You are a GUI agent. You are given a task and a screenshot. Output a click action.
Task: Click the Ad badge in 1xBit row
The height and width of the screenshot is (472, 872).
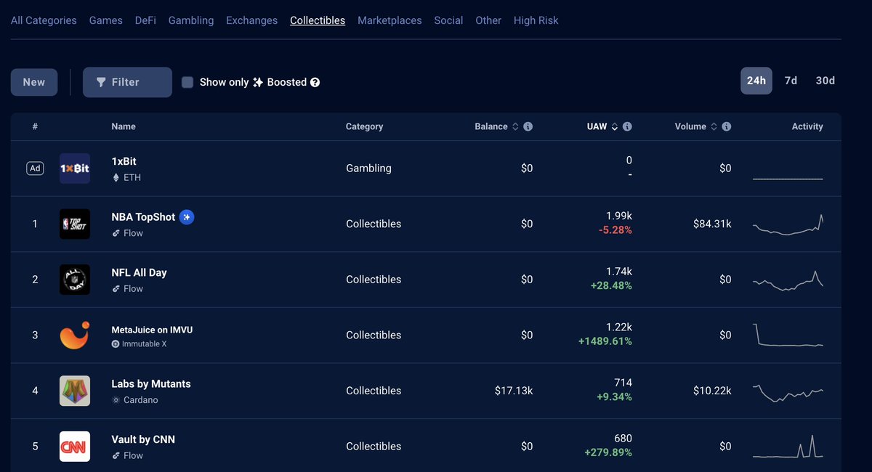[x=35, y=168]
